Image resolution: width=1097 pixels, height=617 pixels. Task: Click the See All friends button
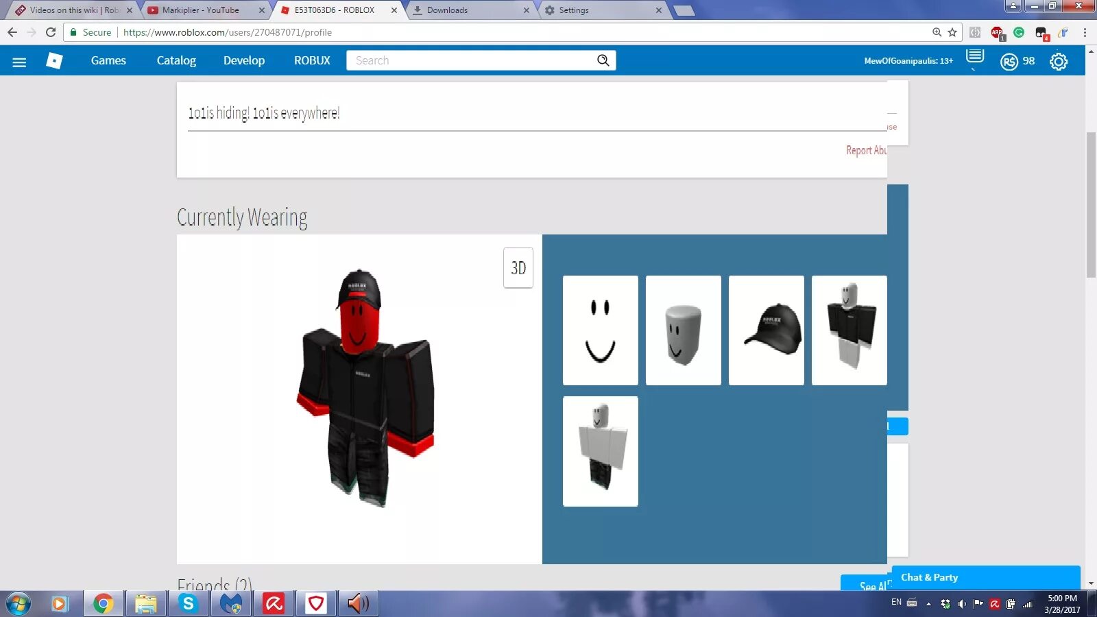tap(866, 583)
